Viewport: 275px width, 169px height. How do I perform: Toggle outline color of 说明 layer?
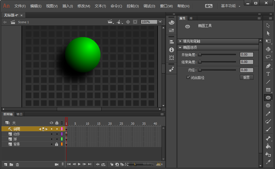coord(62,129)
